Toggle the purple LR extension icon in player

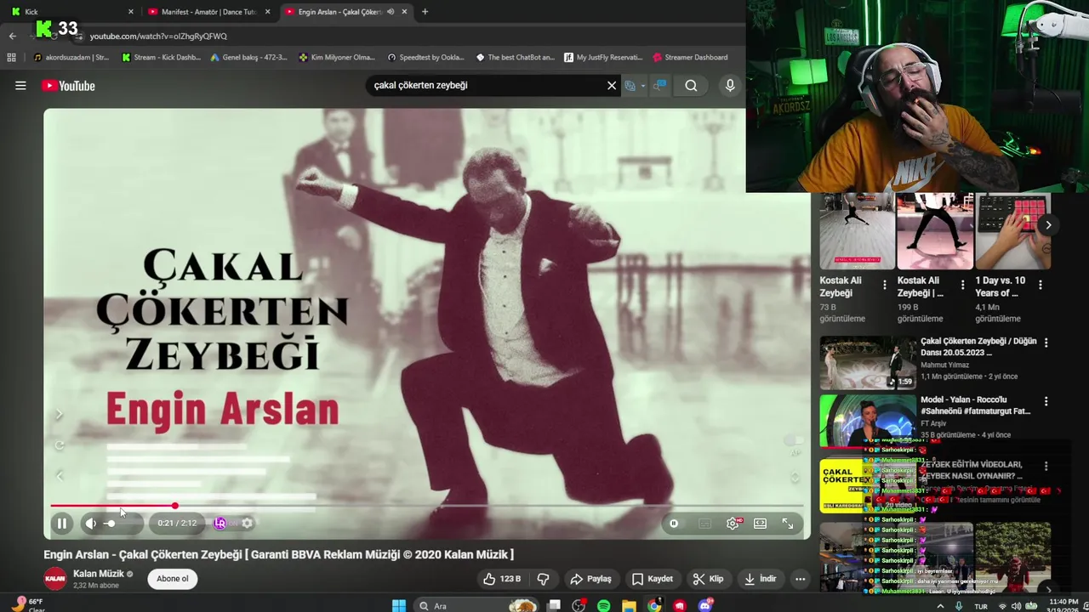(x=220, y=524)
